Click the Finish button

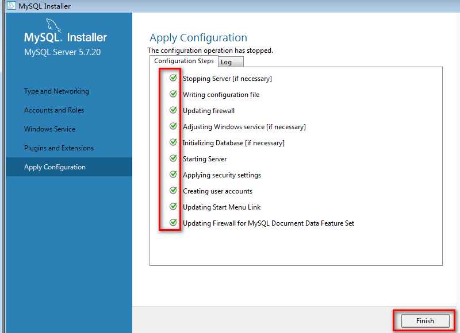425,321
